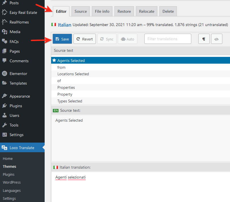Click the Settings sliders icon
The width and height of the screenshot is (230, 202).
pyautogui.click(x=5, y=135)
